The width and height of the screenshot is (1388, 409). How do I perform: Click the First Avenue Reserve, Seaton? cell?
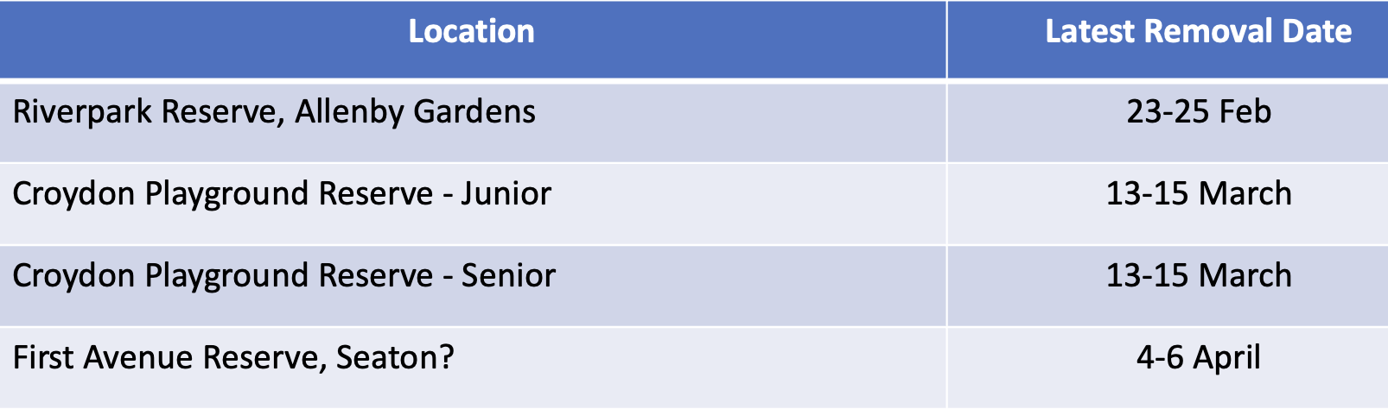[473, 367]
